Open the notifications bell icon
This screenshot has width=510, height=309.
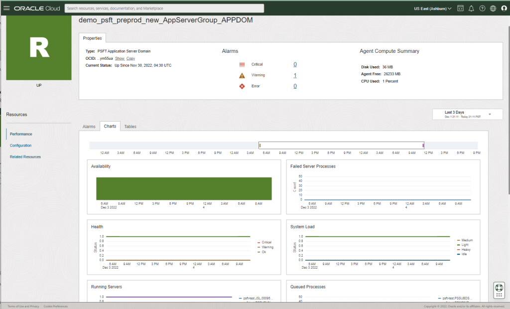pos(471,8)
